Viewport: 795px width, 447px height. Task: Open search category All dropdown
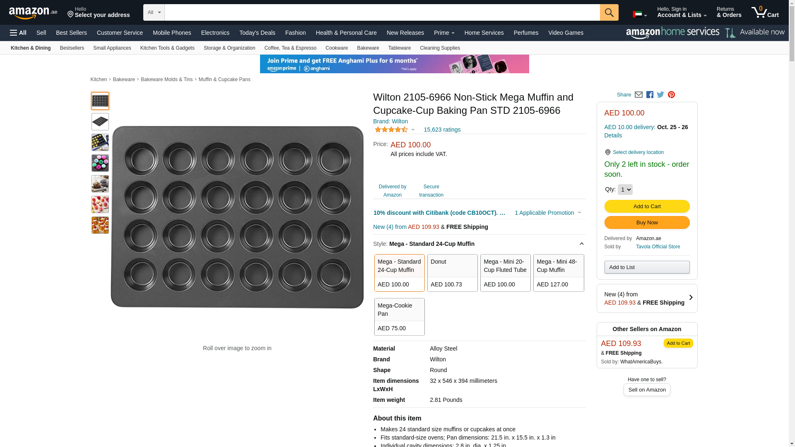pos(154,12)
